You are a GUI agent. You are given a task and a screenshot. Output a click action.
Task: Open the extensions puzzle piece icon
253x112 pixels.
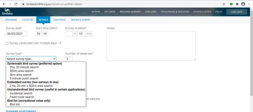[x=237, y=4]
